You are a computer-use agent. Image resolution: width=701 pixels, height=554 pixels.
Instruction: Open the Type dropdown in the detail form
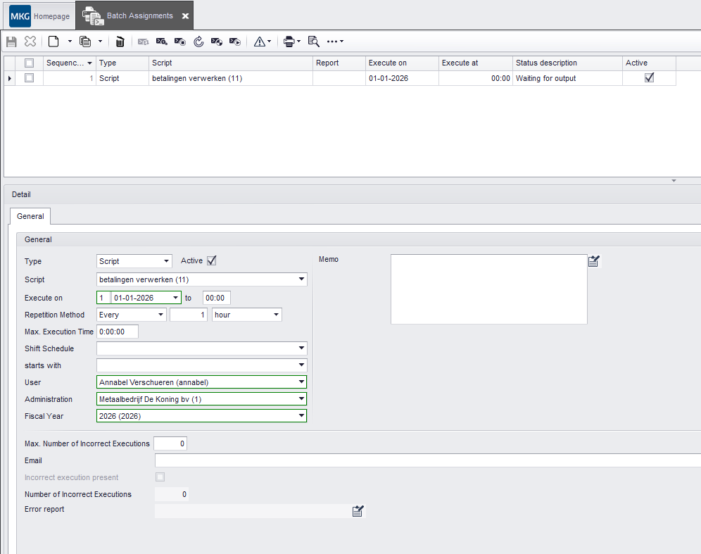click(166, 261)
